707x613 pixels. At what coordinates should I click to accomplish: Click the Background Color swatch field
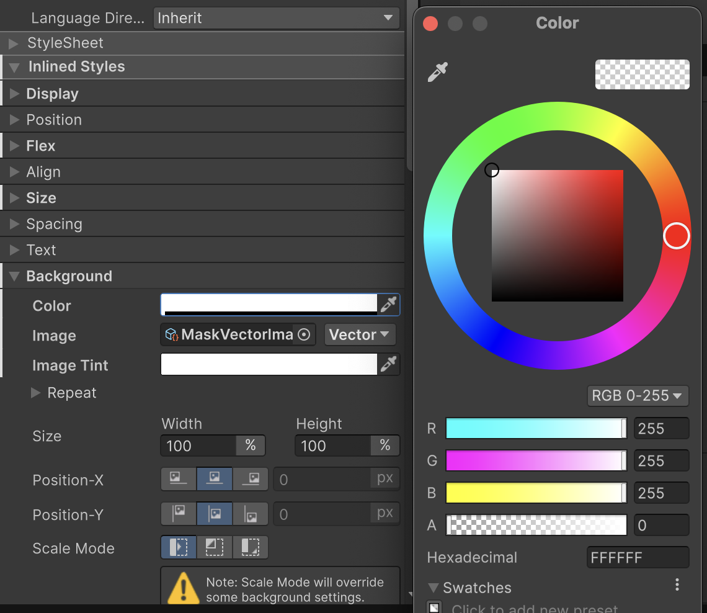[x=269, y=305]
